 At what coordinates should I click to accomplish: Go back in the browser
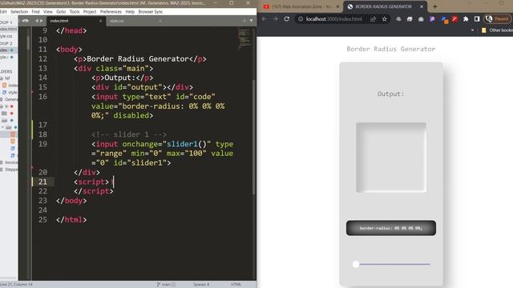pos(264,19)
